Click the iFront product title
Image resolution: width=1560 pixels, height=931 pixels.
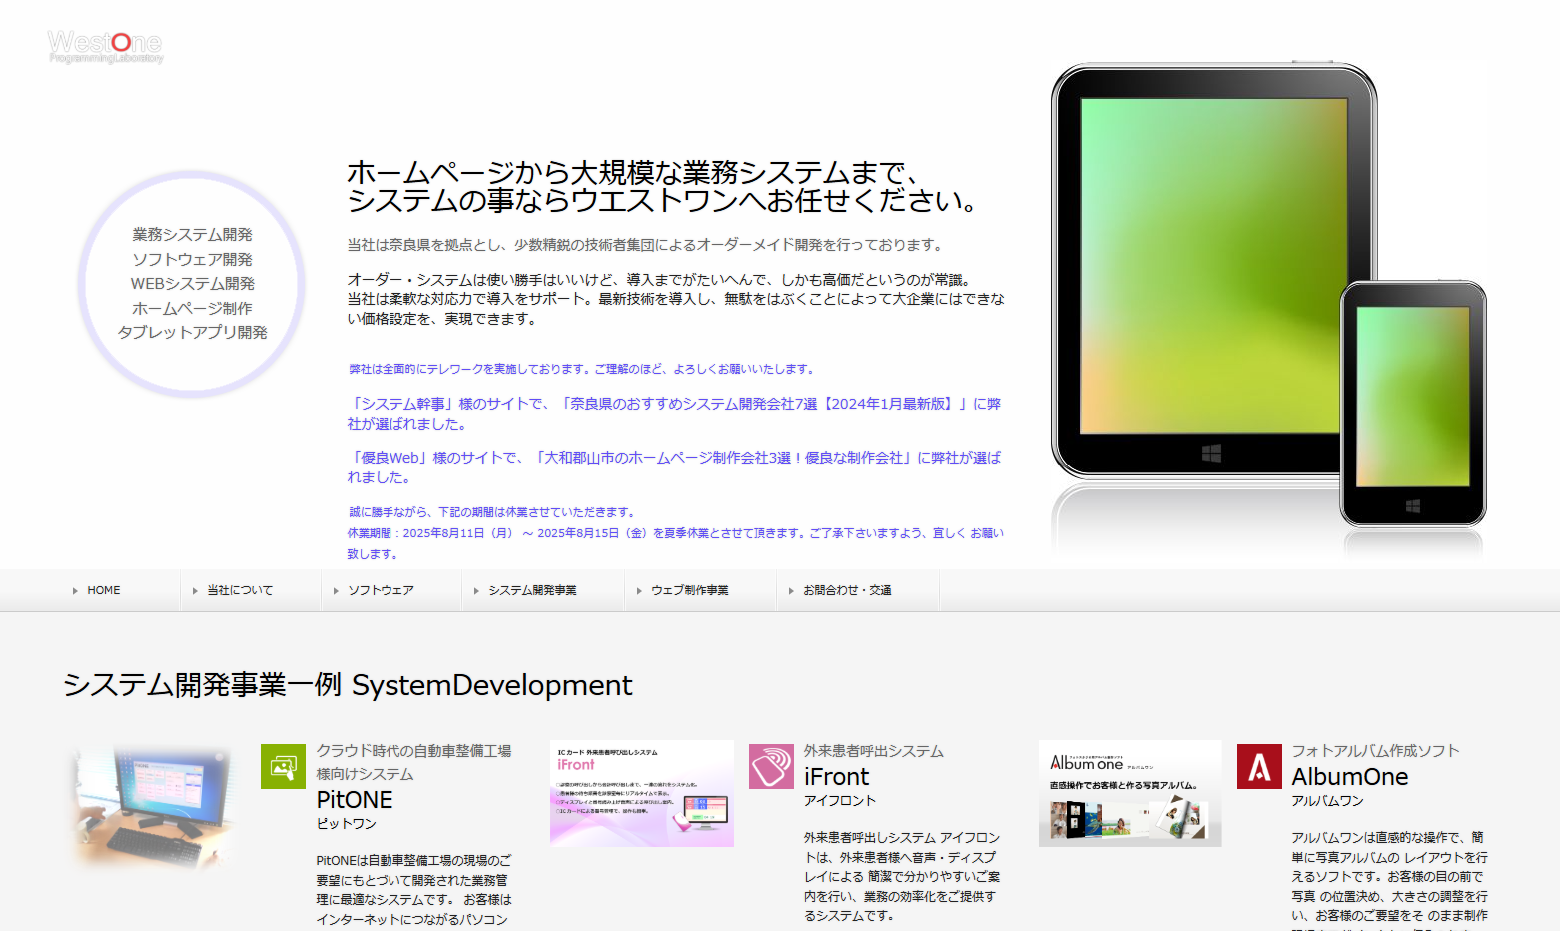tap(836, 777)
